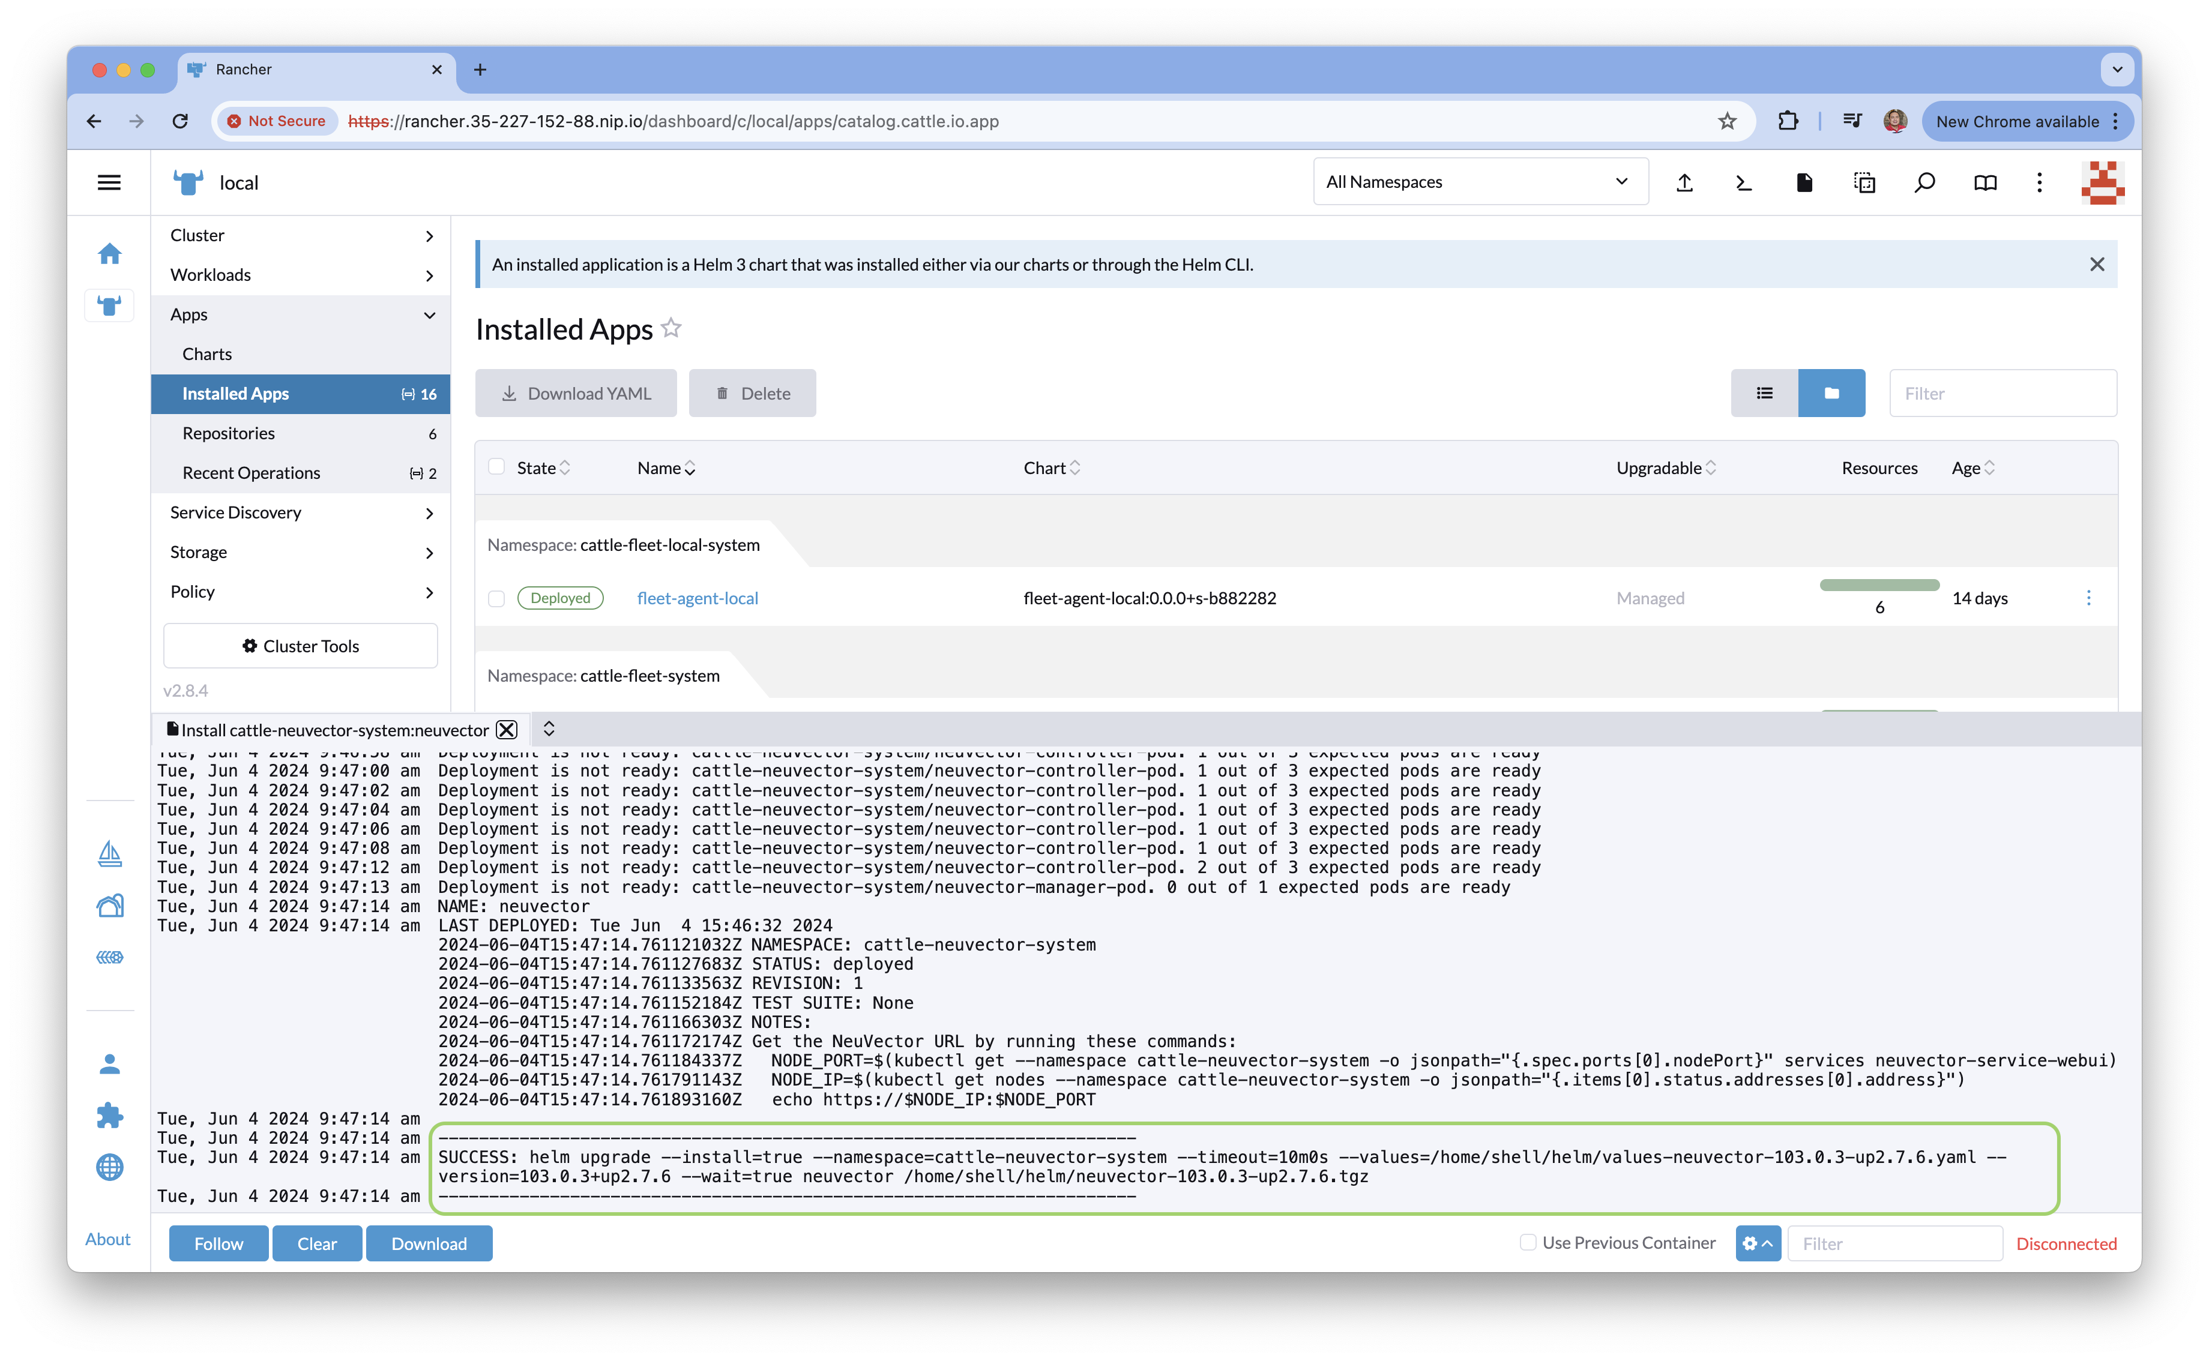2209x1361 pixels.
Task: Open Recent Operations in sidebar
Action: tap(251, 473)
